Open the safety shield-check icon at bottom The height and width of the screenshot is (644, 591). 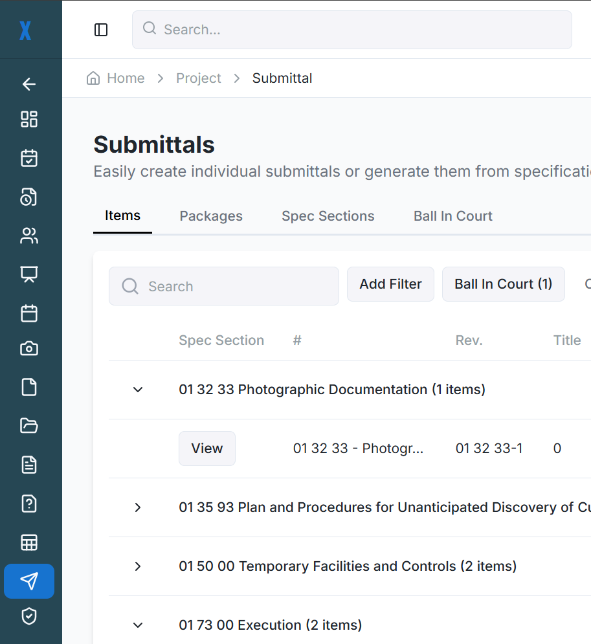pos(29,616)
